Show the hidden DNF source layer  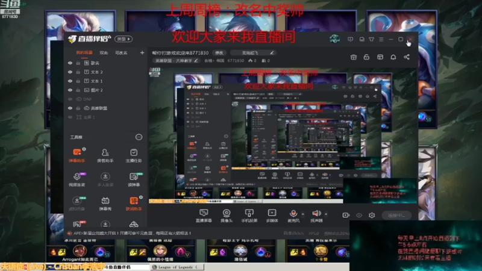tap(70, 99)
